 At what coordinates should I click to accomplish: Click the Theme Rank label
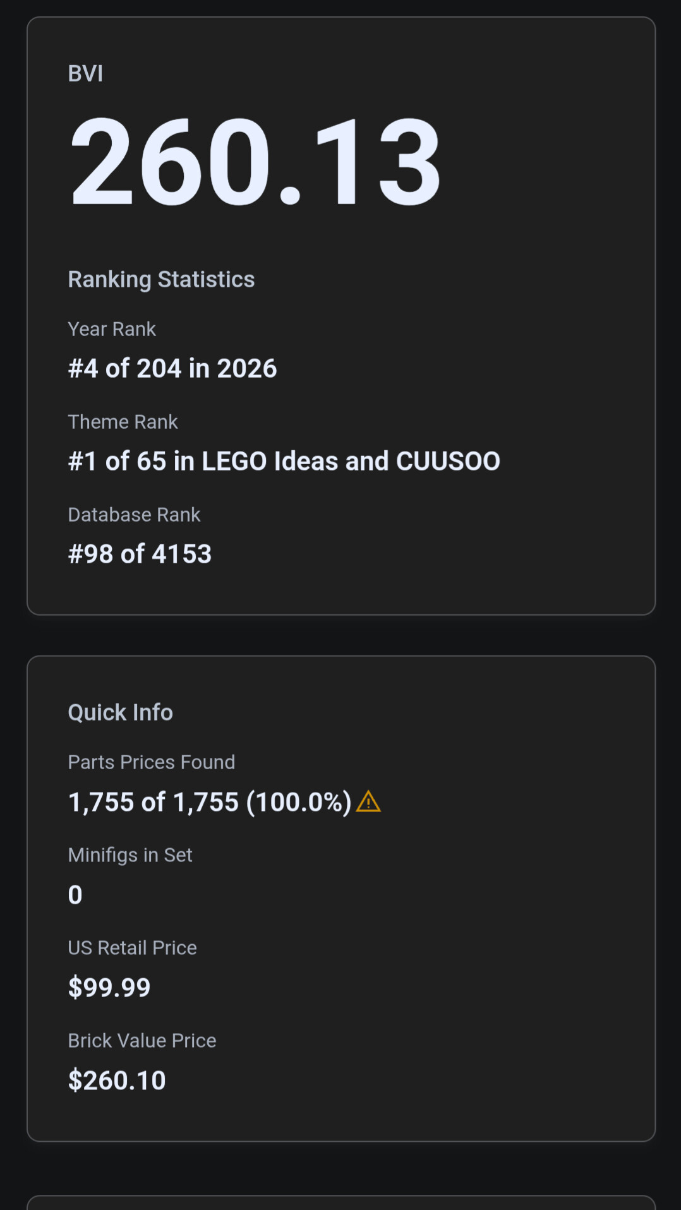123,422
